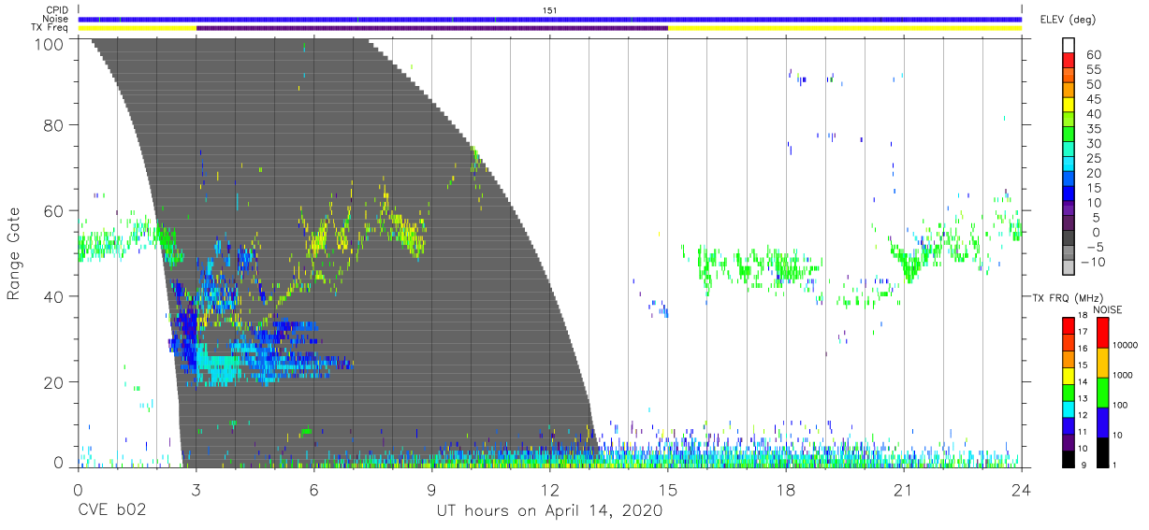Viewport: 1149px width, 530px height.
Task: Pick the red swatch in TX FRQ legend
Action: coord(1069,325)
